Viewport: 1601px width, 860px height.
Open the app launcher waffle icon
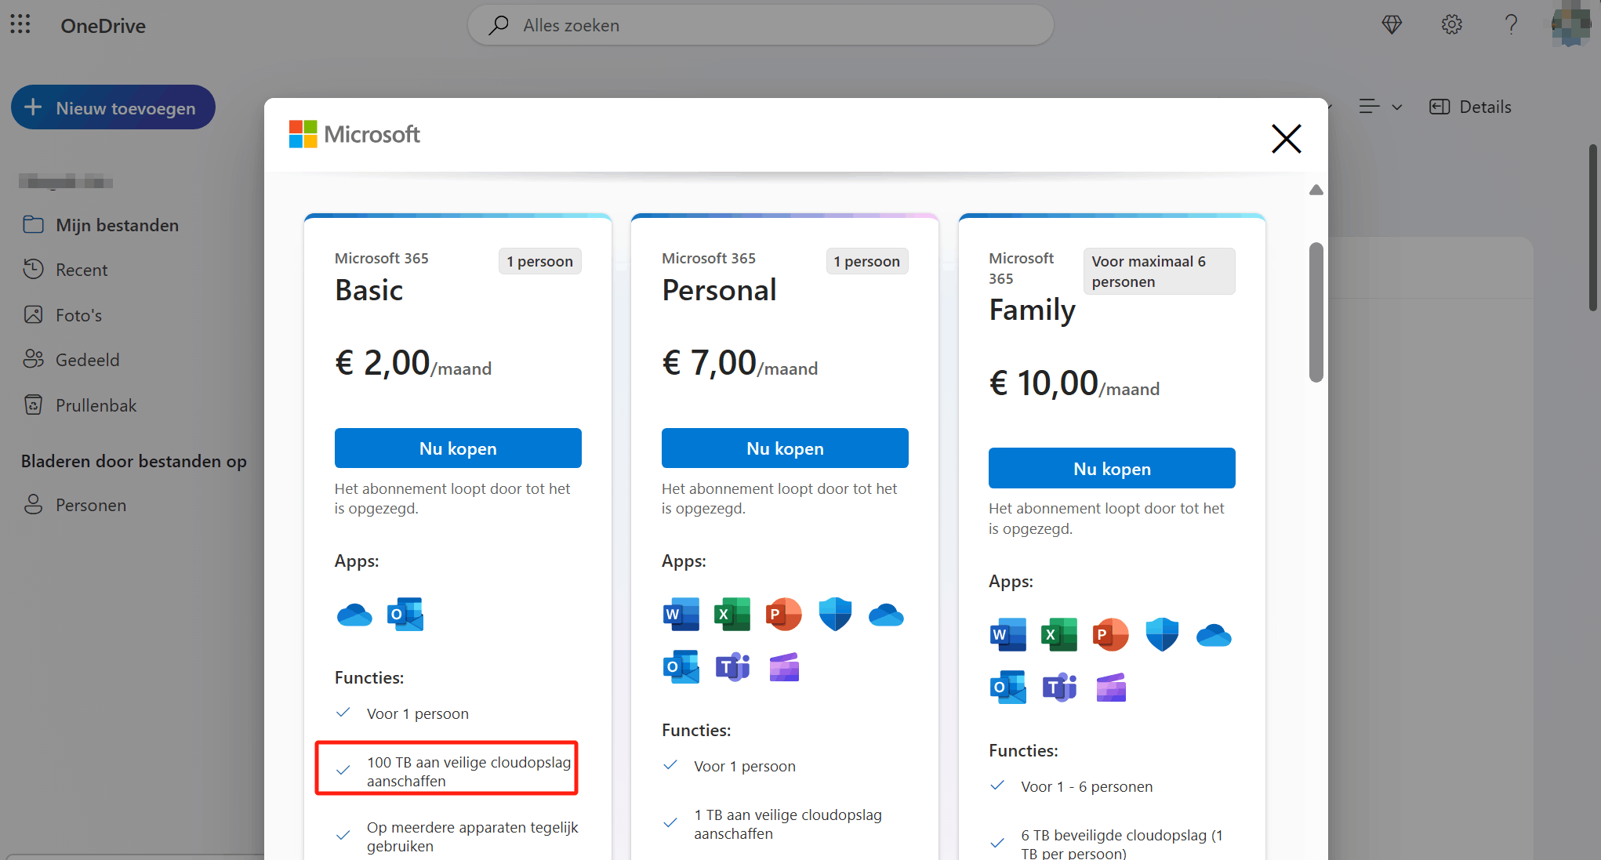20,24
